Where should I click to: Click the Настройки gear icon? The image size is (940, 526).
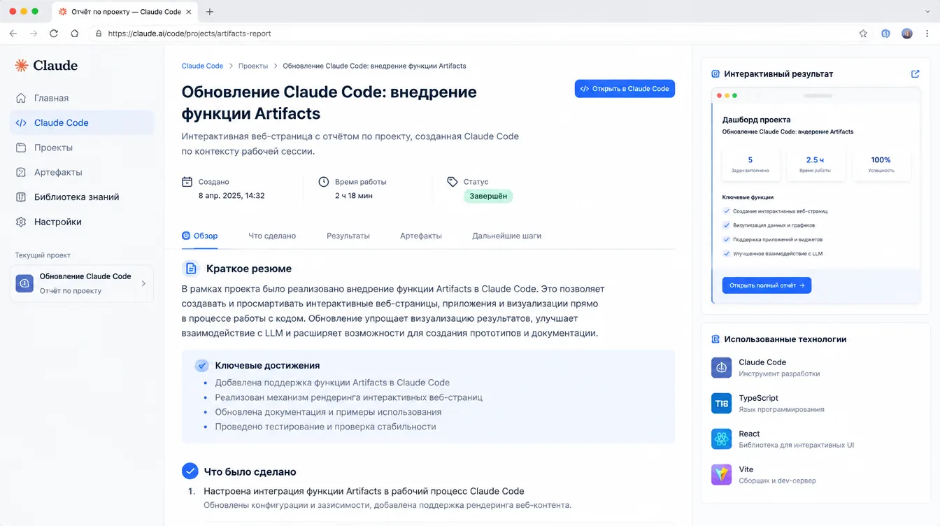click(21, 222)
